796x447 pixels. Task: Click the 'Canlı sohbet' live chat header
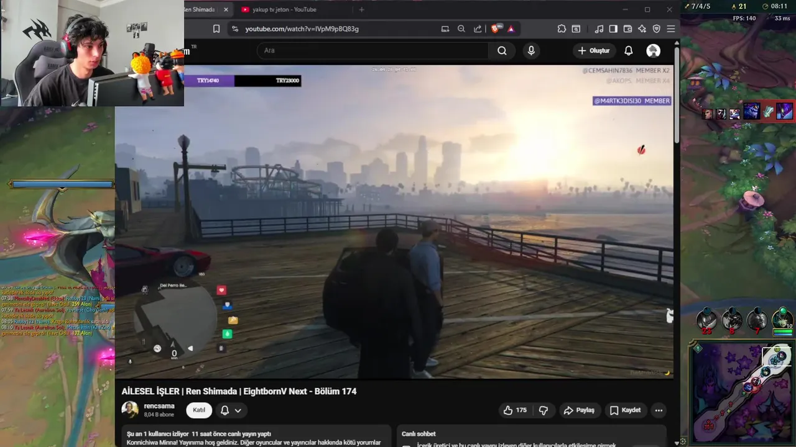point(419,434)
